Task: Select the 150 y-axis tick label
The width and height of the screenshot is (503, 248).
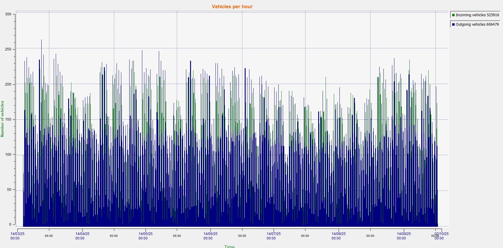Action: (x=8, y=119)
